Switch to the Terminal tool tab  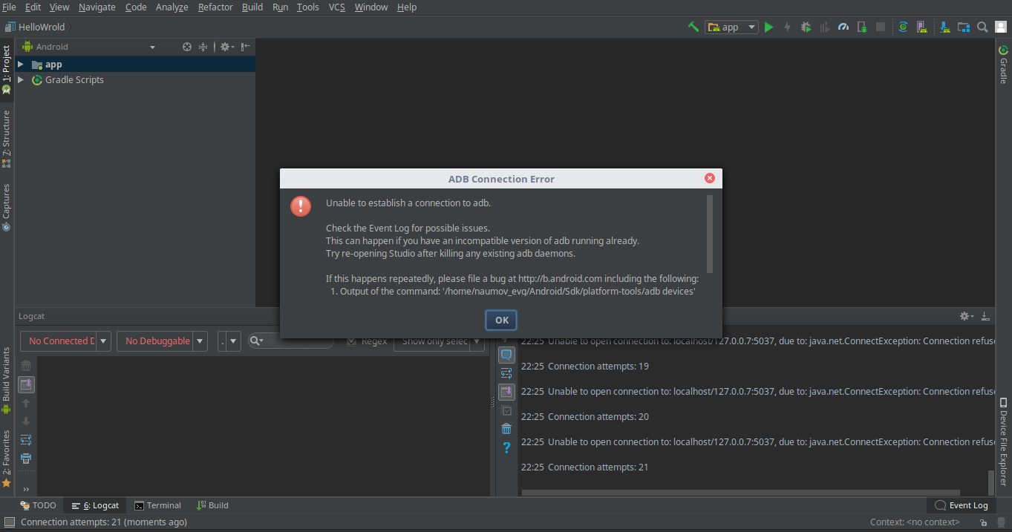(157, 505)
